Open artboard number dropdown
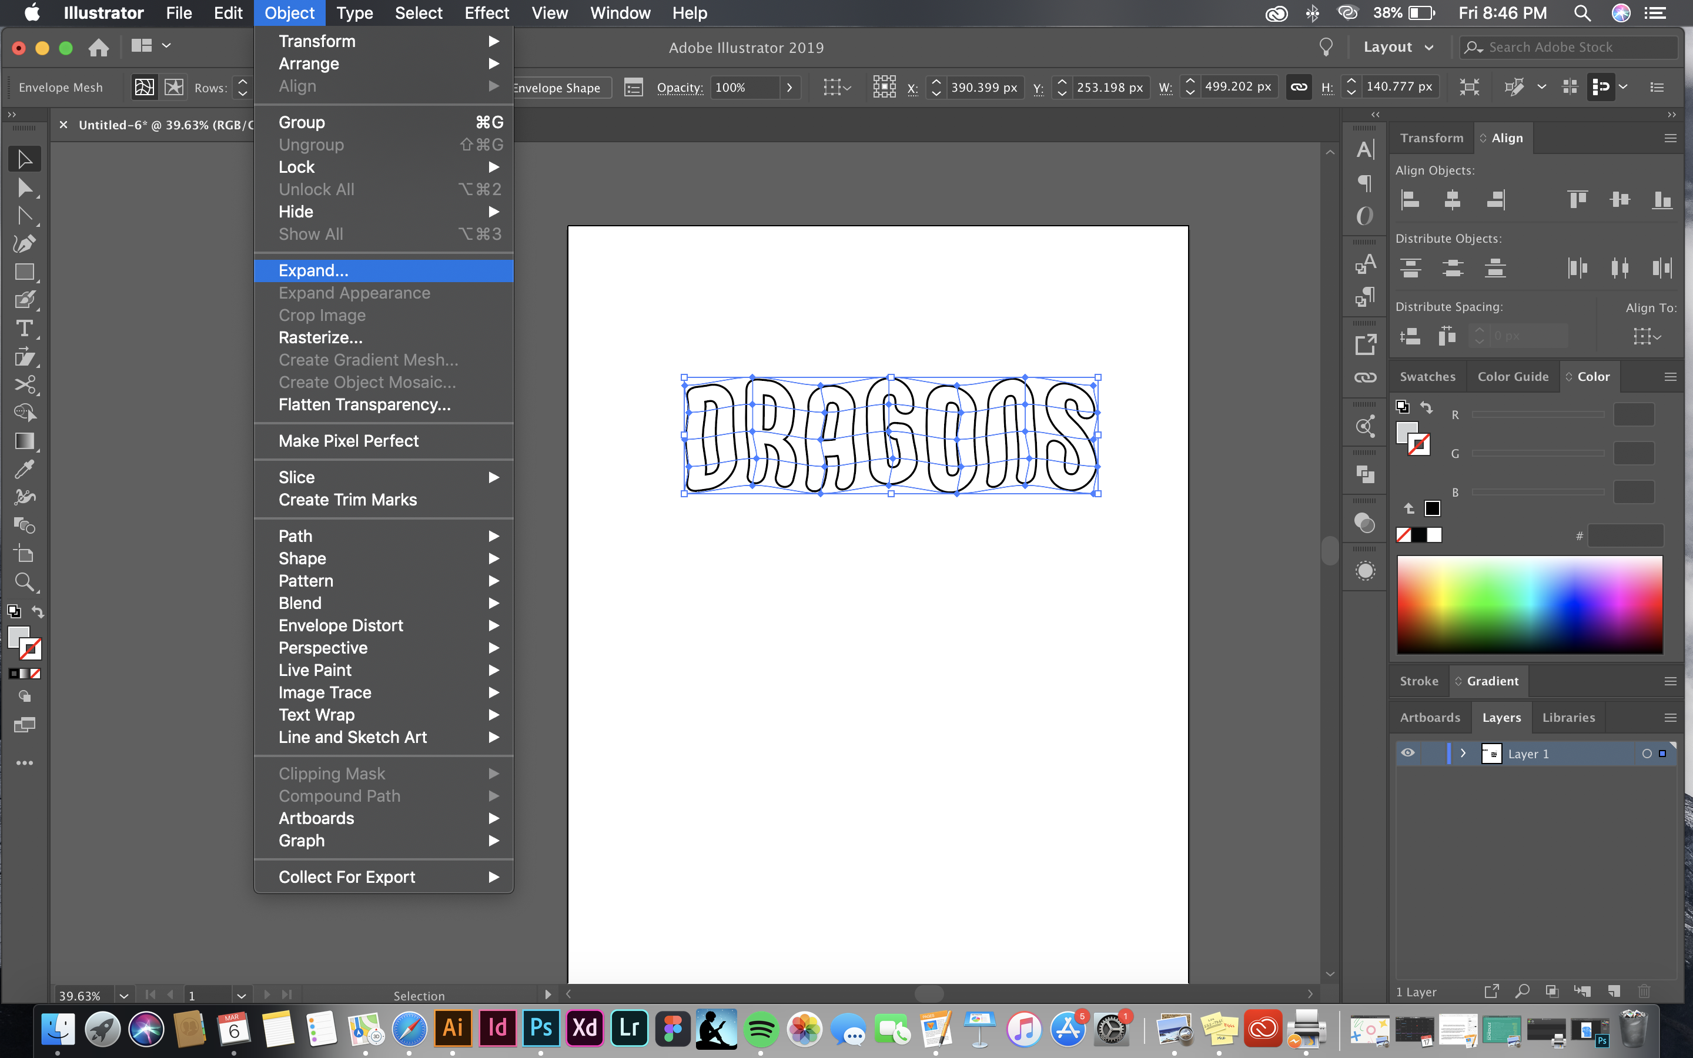 [x=242, y=995]
